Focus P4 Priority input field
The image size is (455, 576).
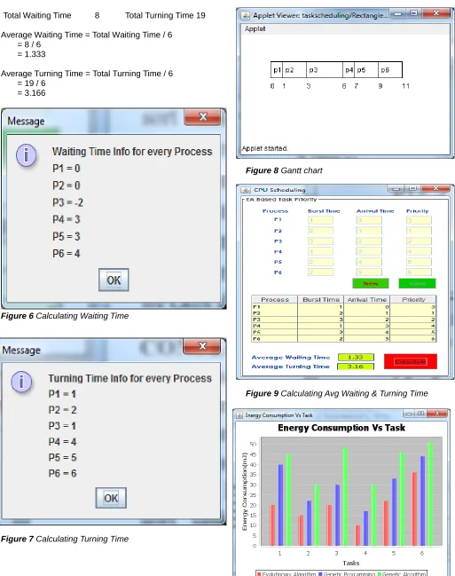(x=419, y=252)
